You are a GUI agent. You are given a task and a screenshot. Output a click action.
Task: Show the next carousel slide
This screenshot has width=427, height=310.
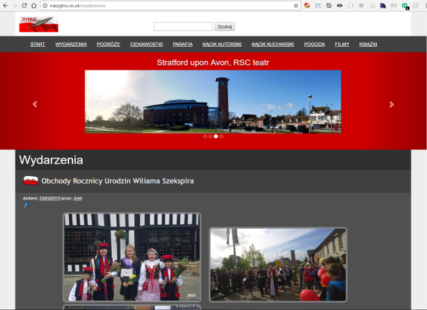[x=391, y=104]
